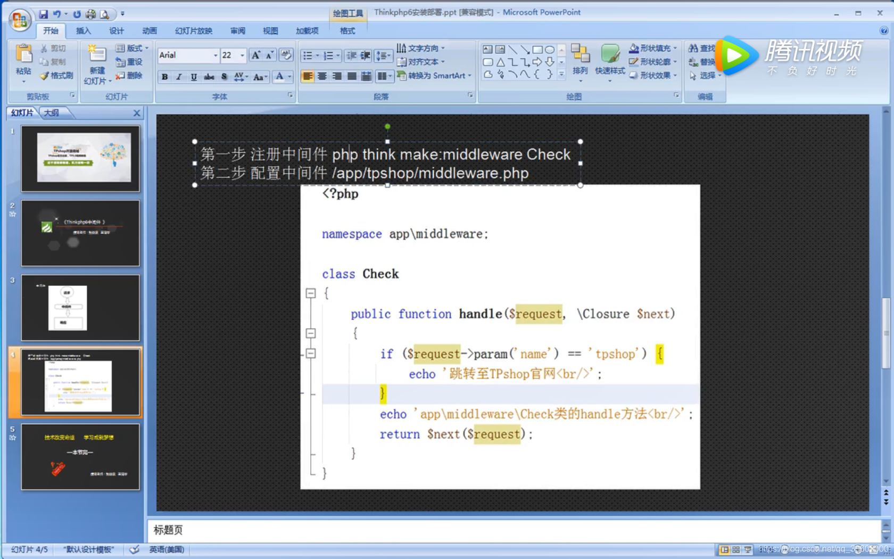Open the 文字方向 text direction dropdown
Viewport: 894px width, 559px height.
(x=420, y=48)
